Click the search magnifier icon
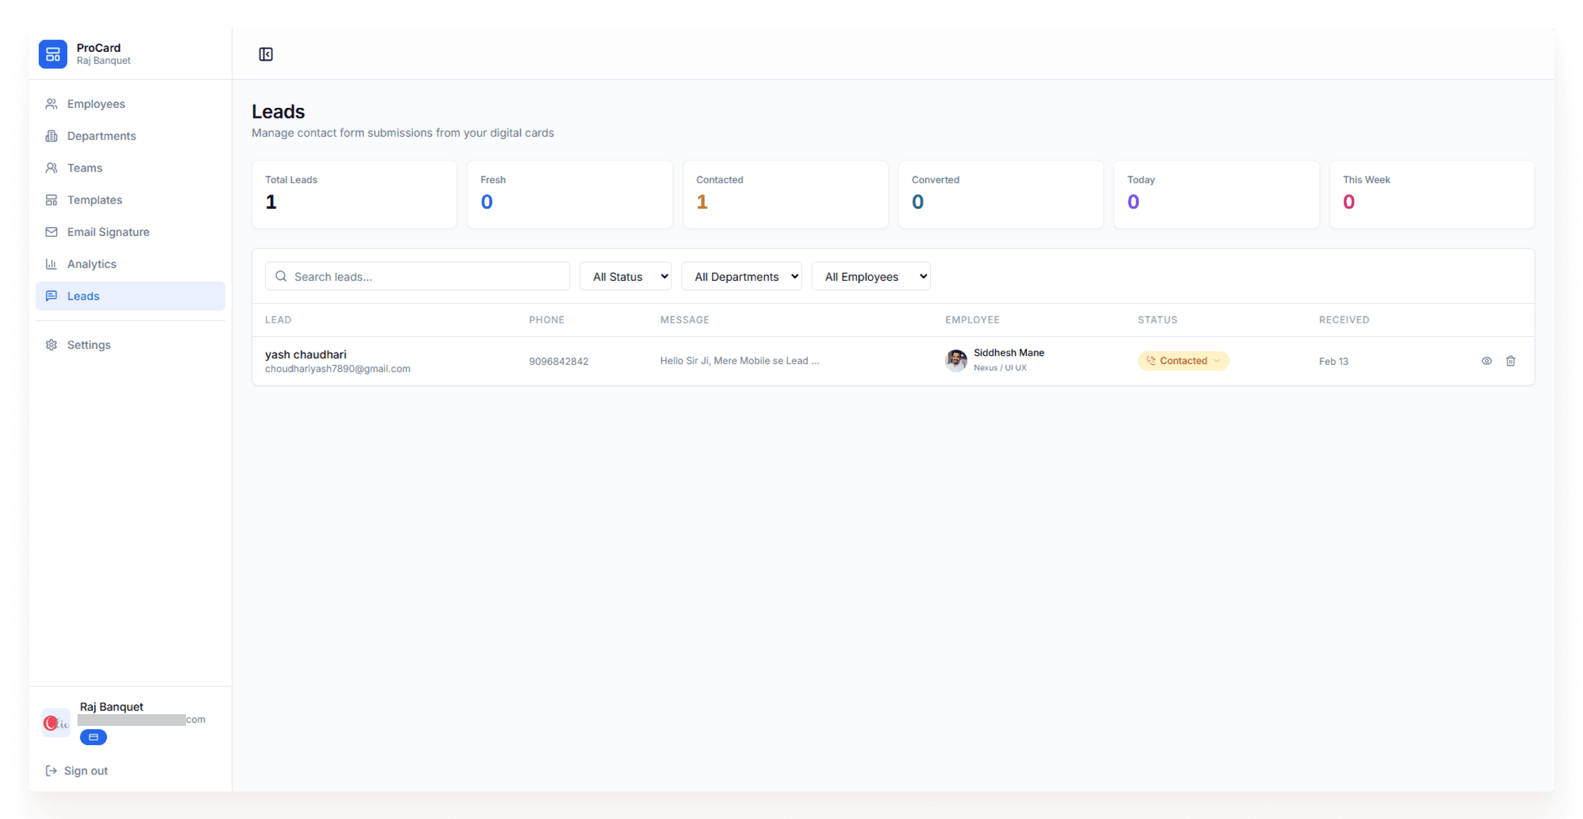1583x819 pixels. pos(281,276)
